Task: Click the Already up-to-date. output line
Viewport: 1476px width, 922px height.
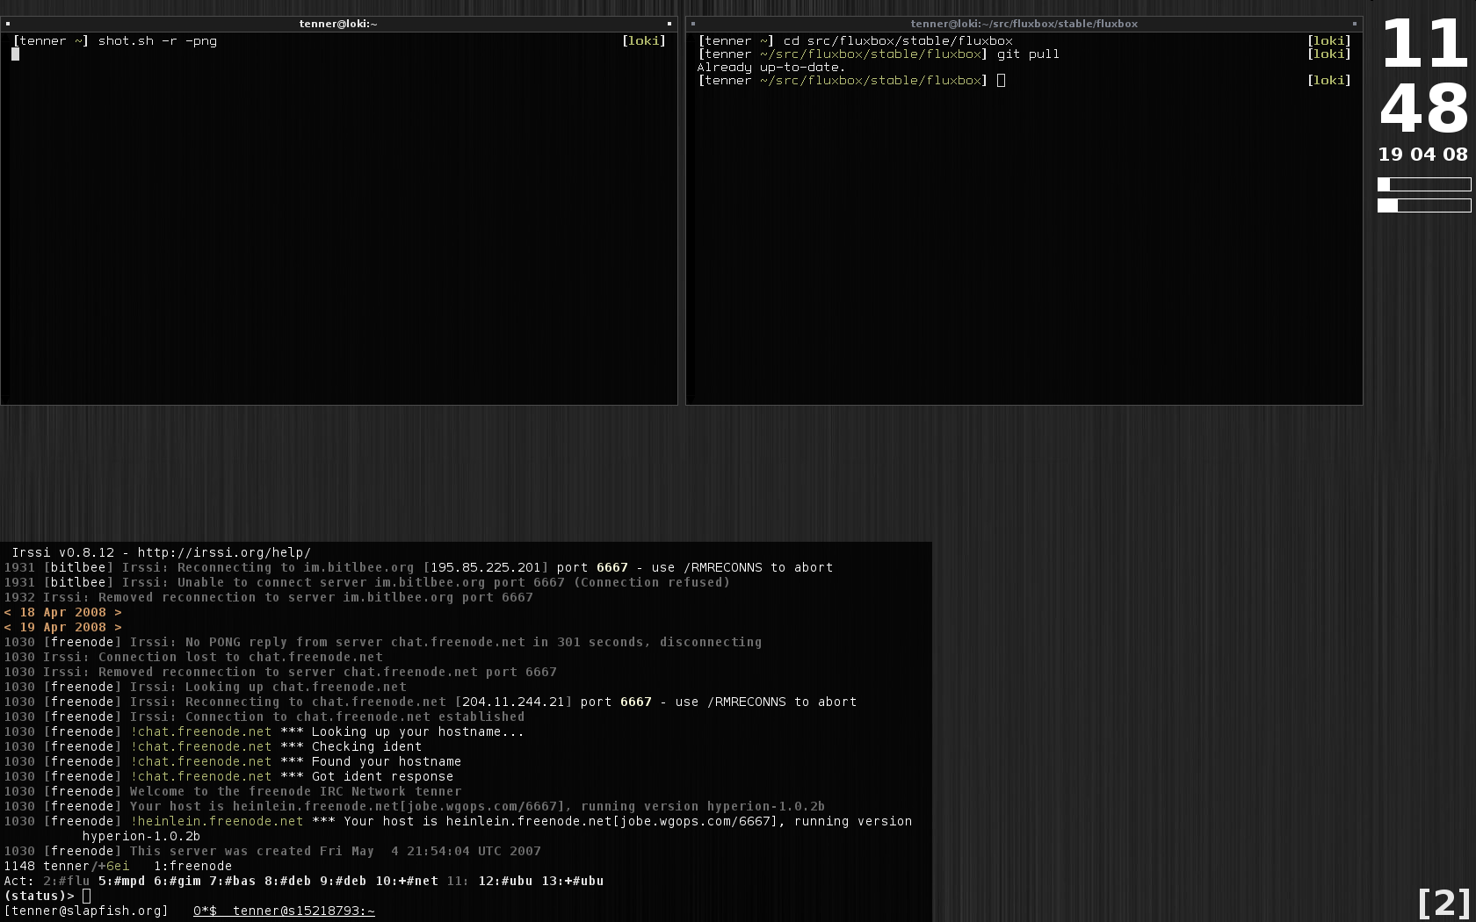Action: coord(771,68)
